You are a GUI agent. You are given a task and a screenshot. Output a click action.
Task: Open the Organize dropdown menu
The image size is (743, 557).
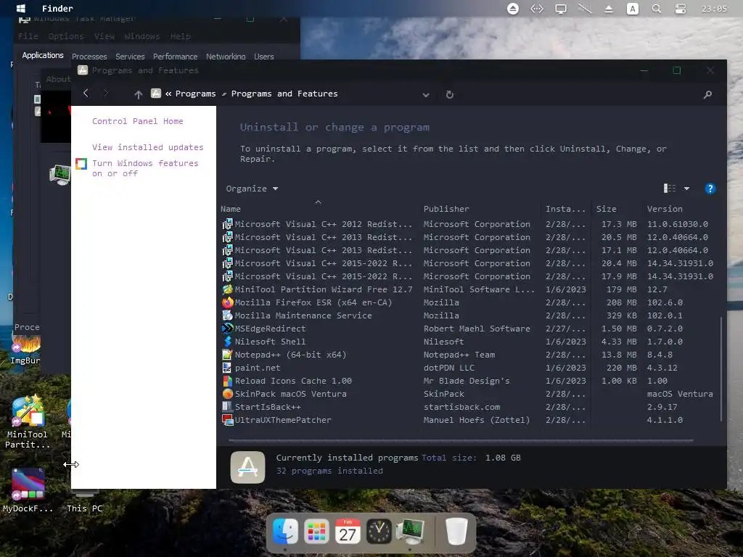pyautogui.click(x=252, y=189)
